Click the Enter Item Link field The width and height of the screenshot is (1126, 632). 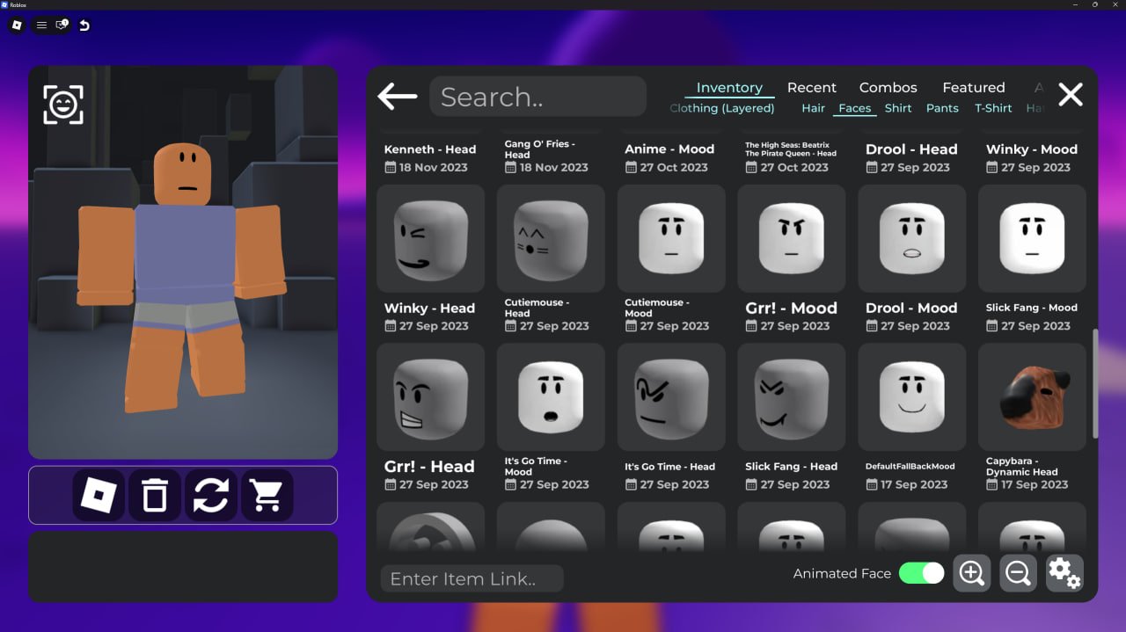point(472,578)
